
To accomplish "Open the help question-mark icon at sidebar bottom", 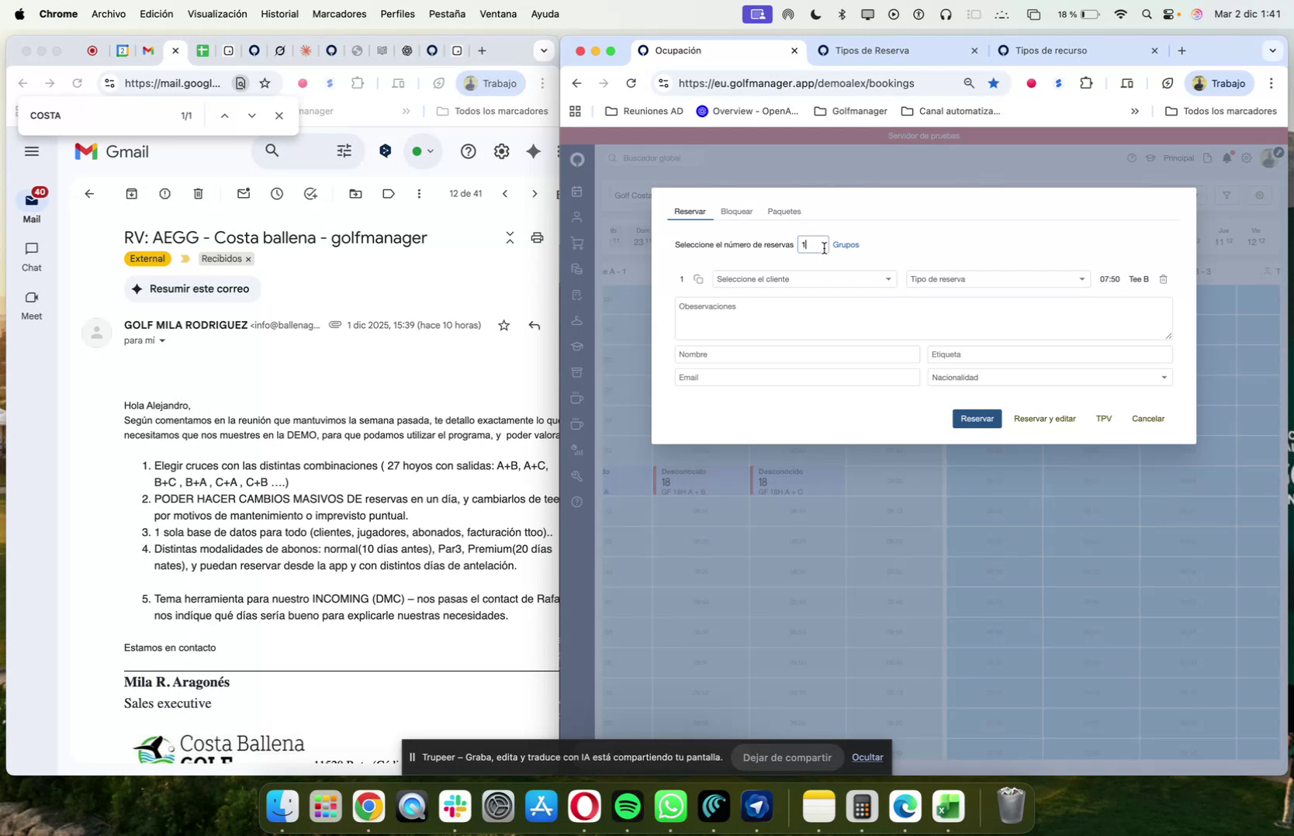I will click(577, 503).
